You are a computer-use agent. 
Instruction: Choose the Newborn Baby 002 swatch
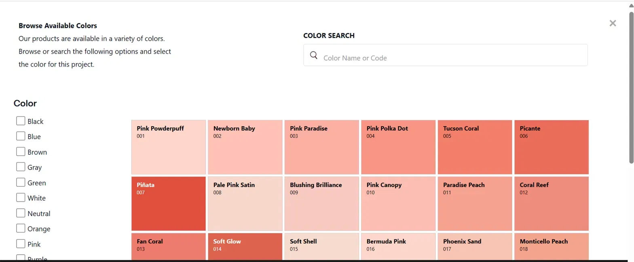(x=245, y=147)
